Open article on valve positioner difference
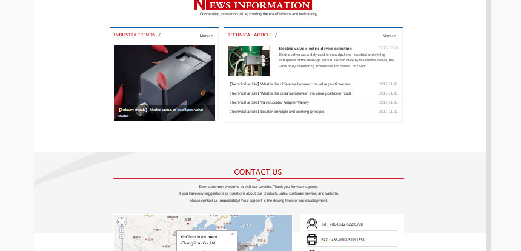This screenshot has height=251, width=521. coord(290,84)
